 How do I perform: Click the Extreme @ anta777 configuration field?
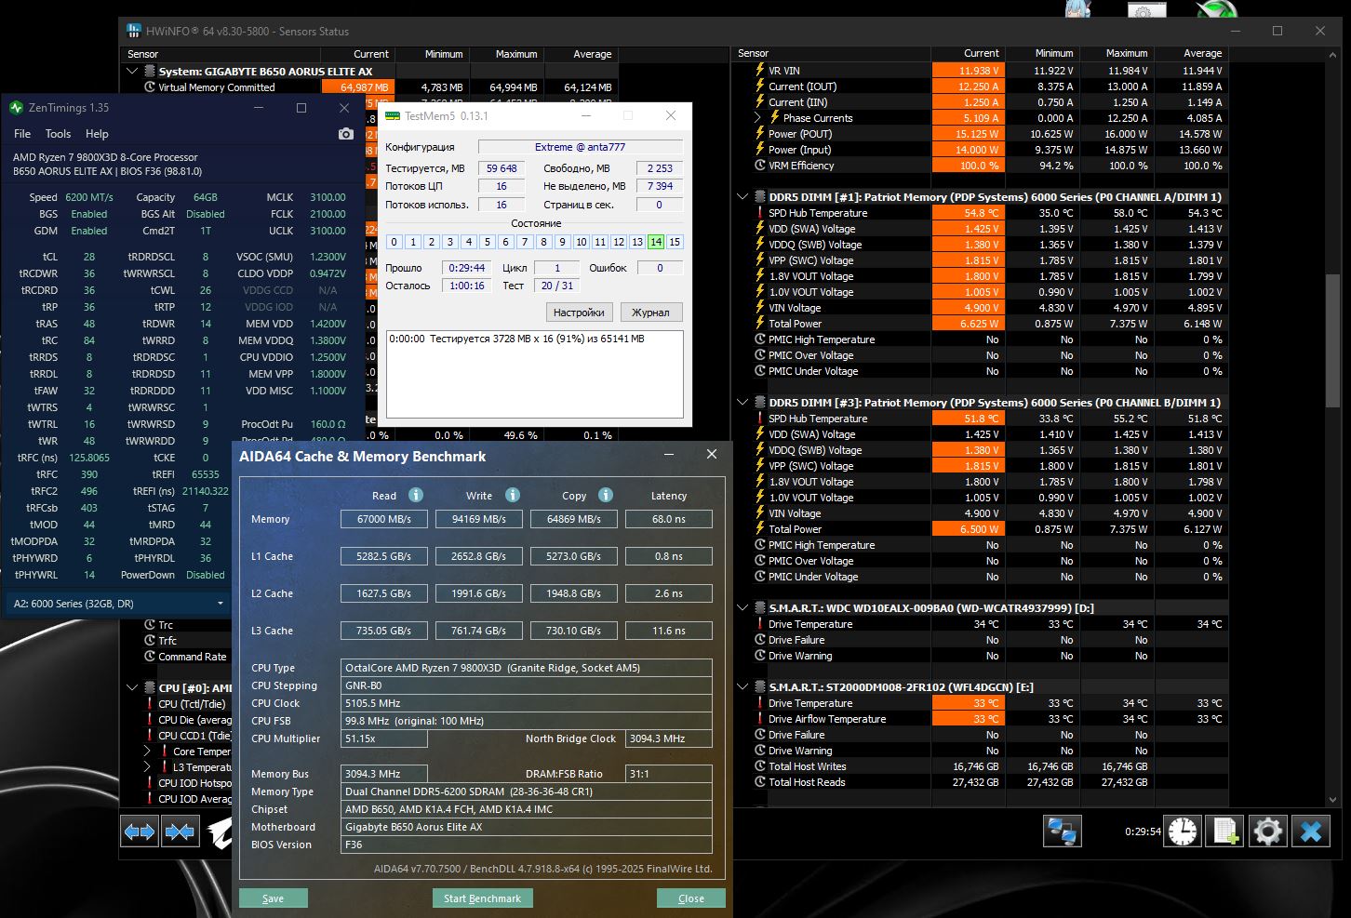[581, 147]
